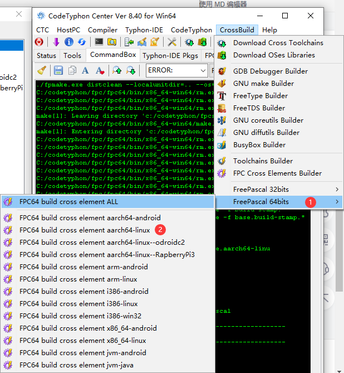
Task: Select BusyBox Builder
Action: tap(279, 145)
